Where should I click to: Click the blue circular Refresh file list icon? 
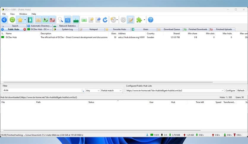[x=105, y=20]
